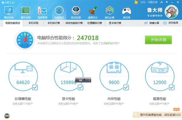Click the keyboard icon on floating toolbar

pyautogui.click(x=80, y=80)
